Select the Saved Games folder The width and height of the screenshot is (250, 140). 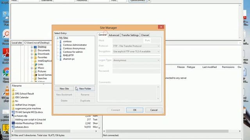coord(45,75)
